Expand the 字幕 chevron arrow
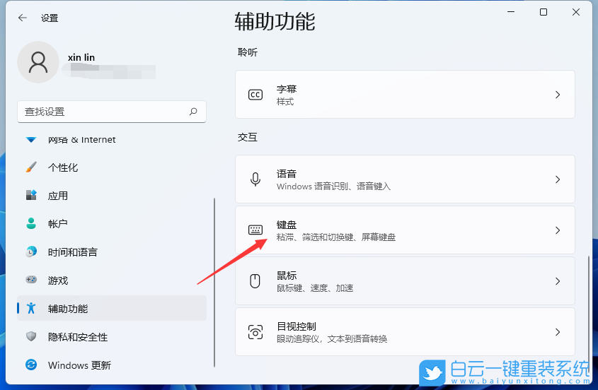Viewport: 598px width, 390px height. tap(558, 95)
